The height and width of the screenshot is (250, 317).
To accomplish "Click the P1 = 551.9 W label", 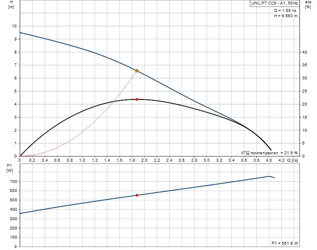I will tap(285, 243).
